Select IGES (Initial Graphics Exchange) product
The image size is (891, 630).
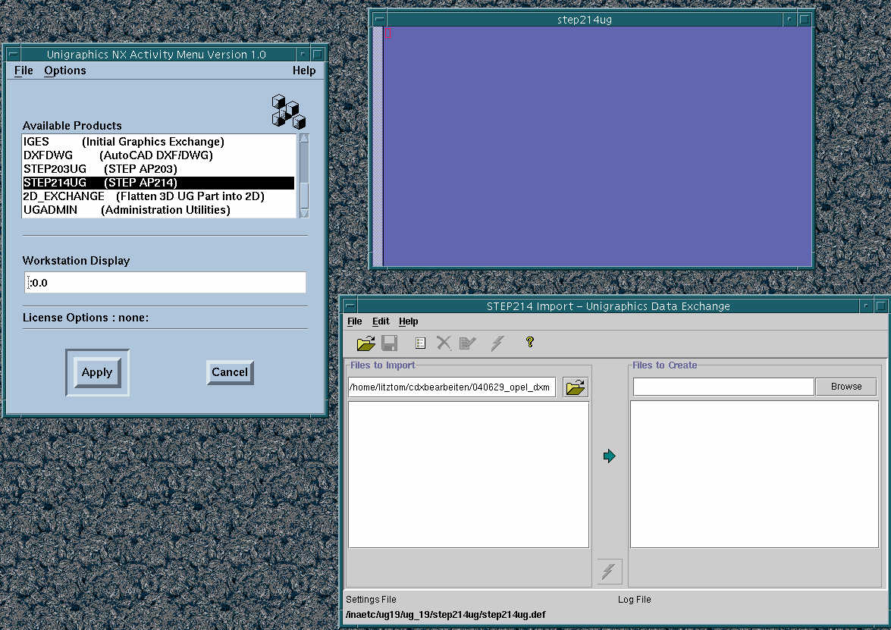[x=158, y=142]
